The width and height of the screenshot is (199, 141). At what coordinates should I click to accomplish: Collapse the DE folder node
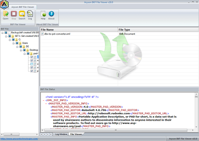pos(17,47)
